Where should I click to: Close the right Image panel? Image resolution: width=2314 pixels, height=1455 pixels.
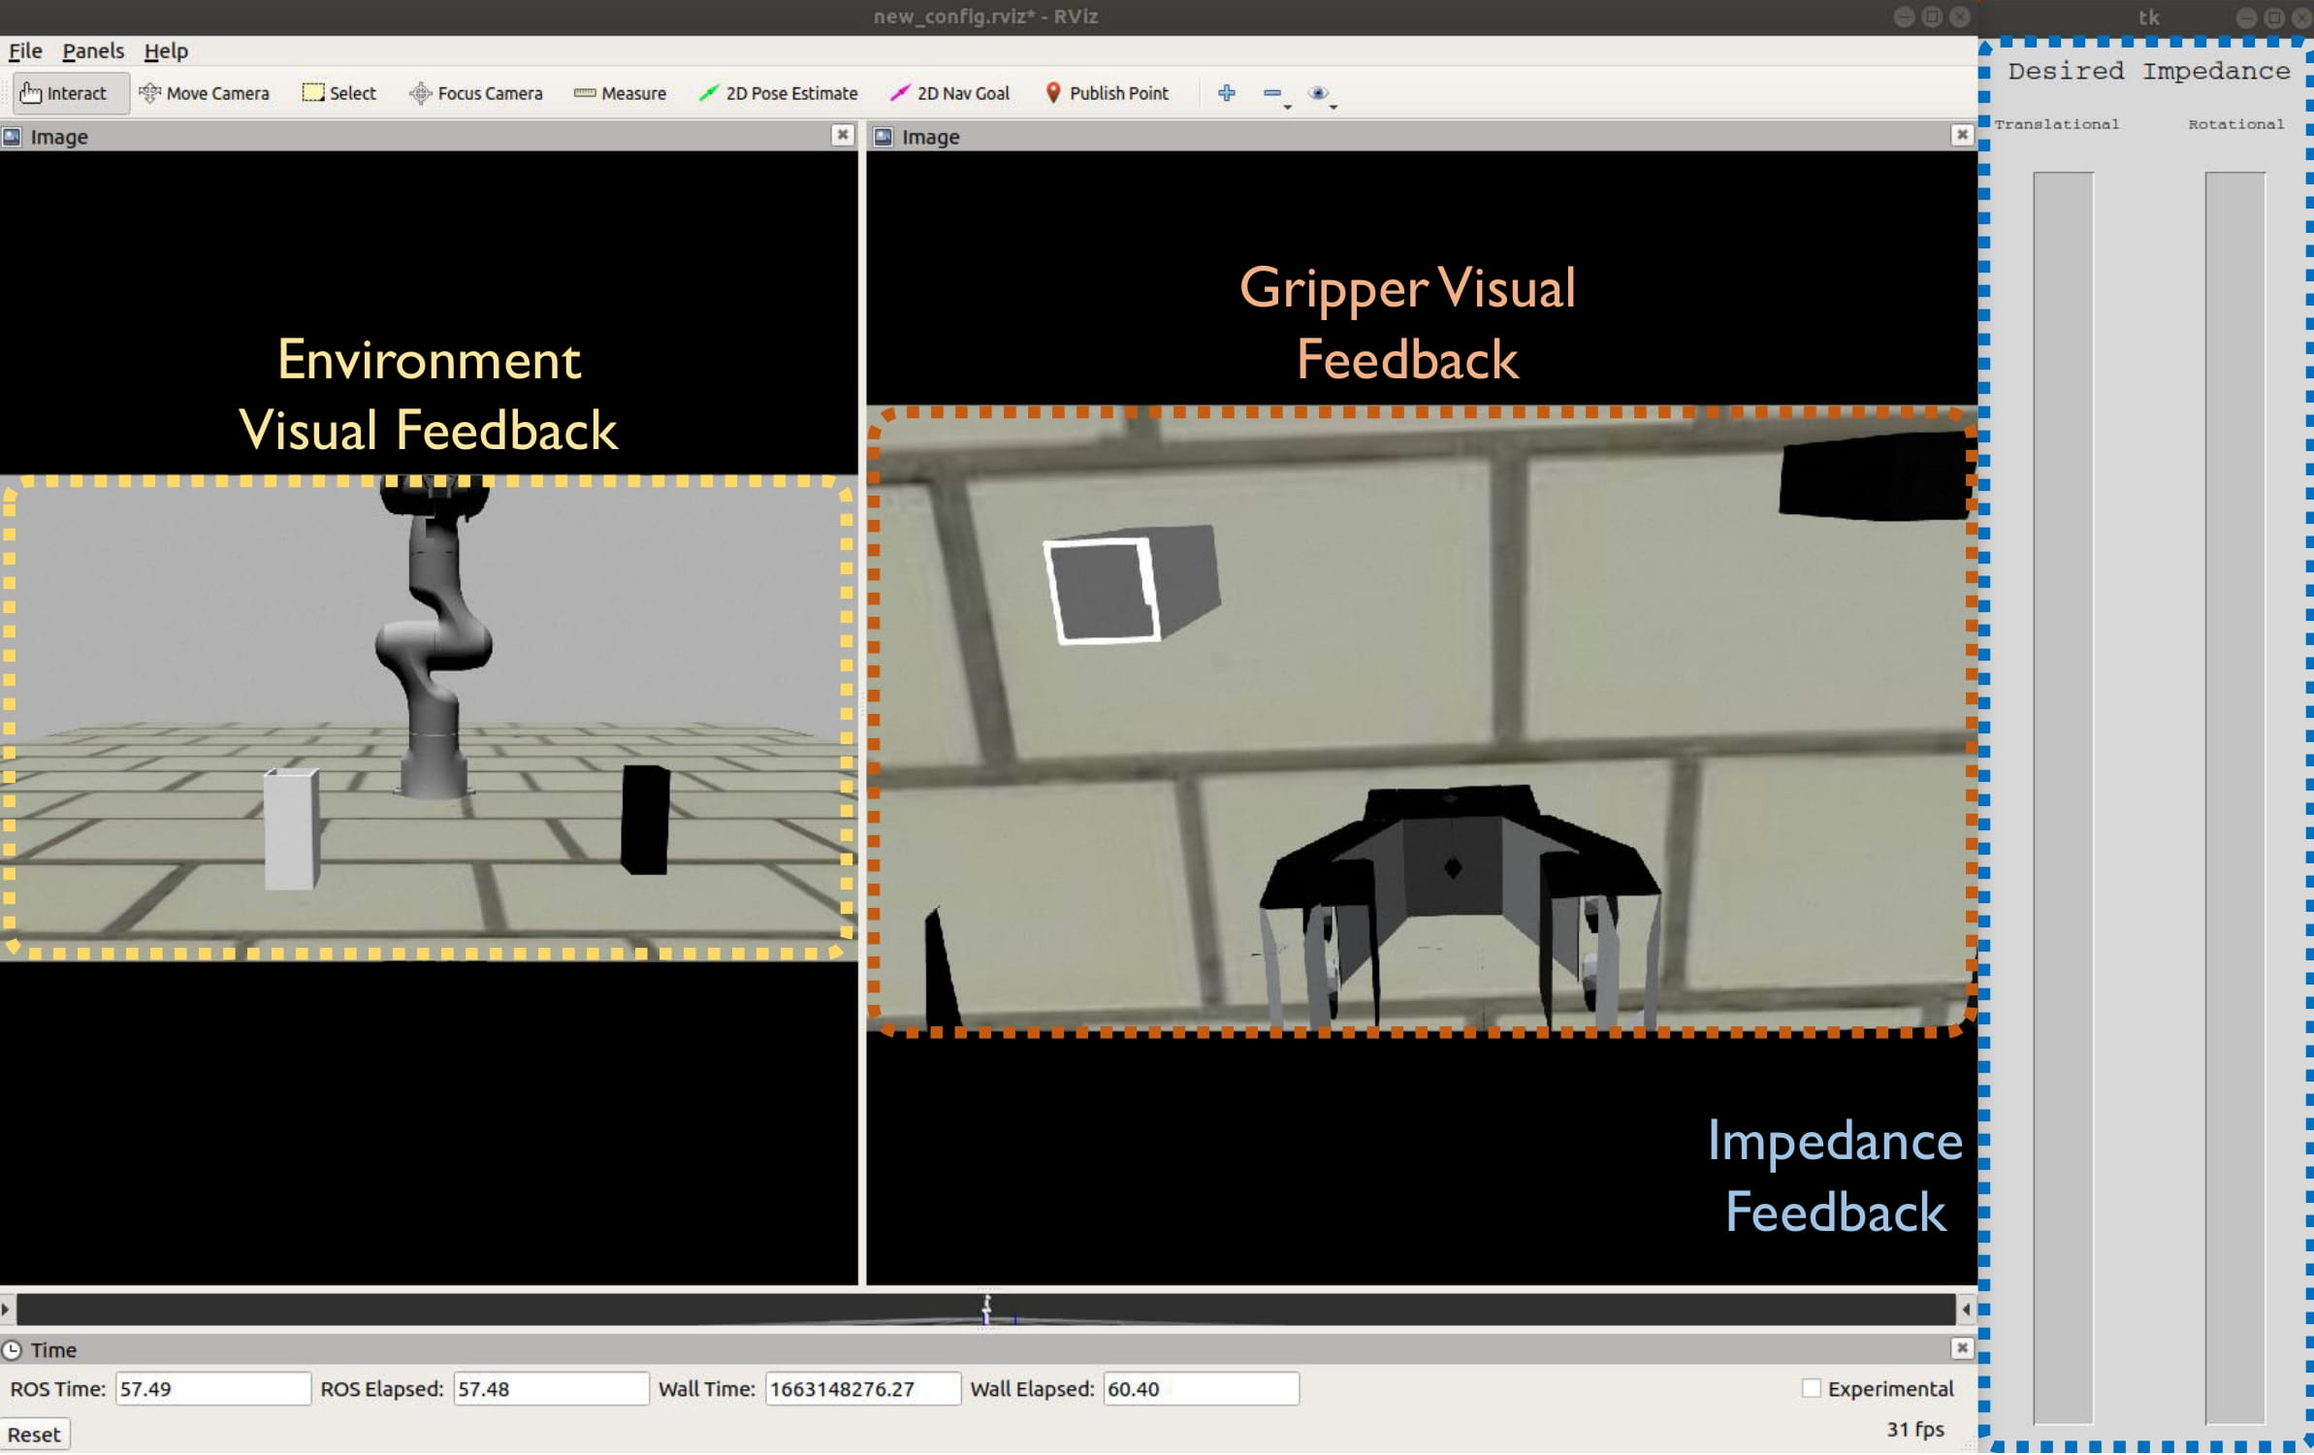pos(1962,135)
